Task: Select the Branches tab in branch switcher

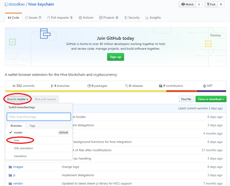Action: [x=16, y=126]
